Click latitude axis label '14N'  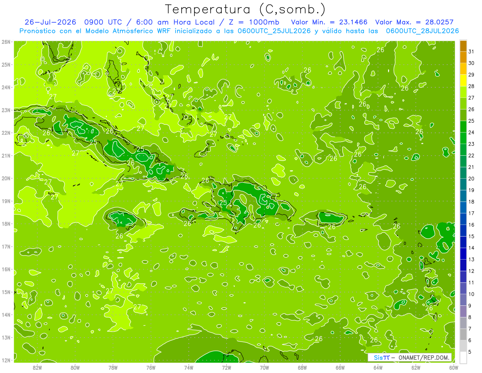[6, 315]
